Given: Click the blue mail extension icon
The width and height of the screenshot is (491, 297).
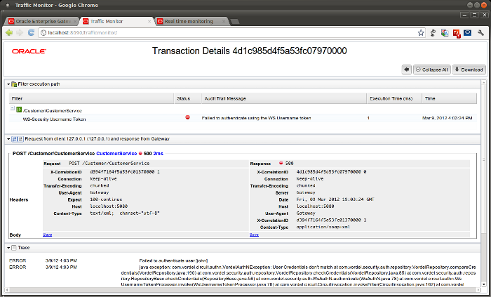Looking at the screenshot, I should click(x=468, y=32).
